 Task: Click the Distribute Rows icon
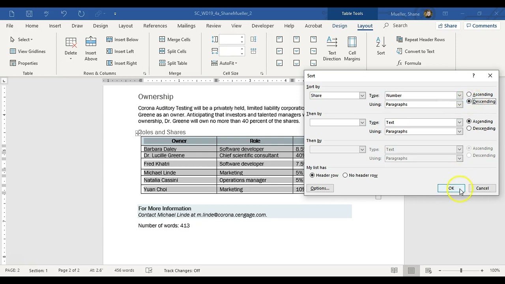pos(253,39)
